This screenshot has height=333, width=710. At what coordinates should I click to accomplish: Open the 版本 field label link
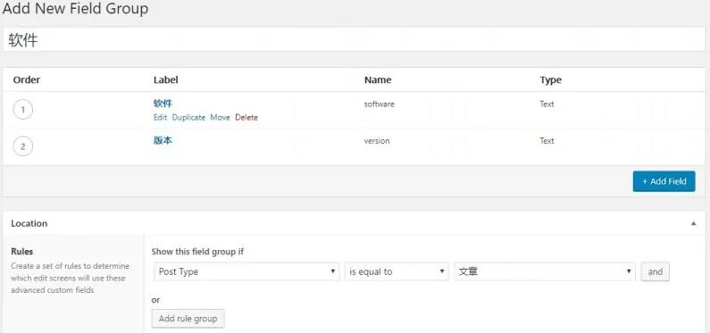pyautogui.click(x=163, y=140)
